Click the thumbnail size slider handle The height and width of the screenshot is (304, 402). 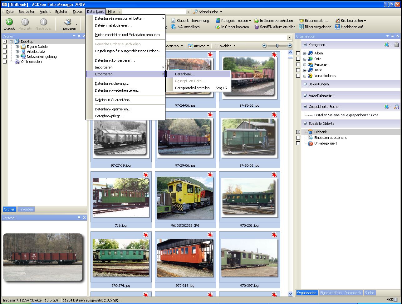(x=277, y=46)
